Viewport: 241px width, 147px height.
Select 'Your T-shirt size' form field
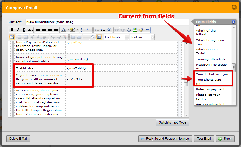(212, 74)
